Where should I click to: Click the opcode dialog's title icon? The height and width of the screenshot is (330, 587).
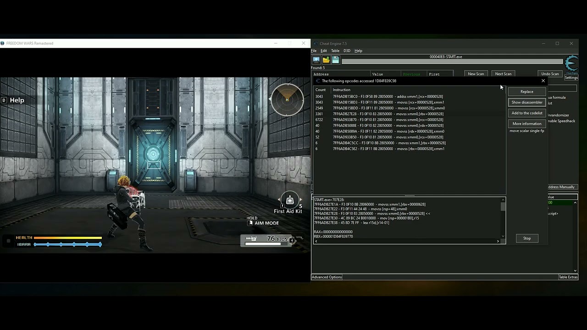[318, 81]
